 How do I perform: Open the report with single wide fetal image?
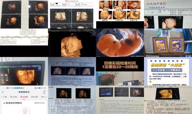point(168,100)
